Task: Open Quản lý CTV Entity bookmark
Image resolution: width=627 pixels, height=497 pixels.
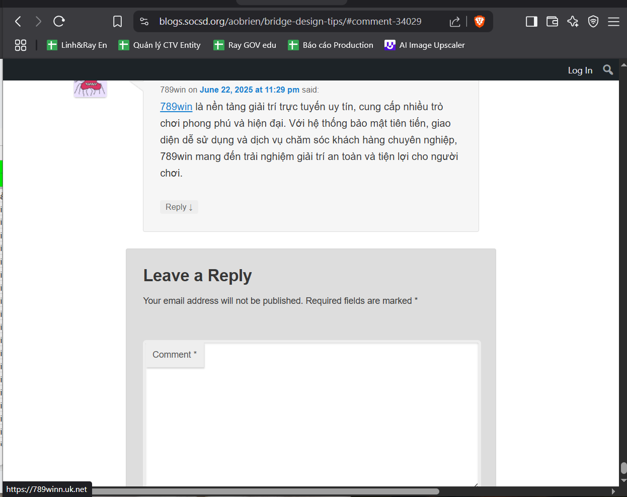Action: tap(160, 45)
